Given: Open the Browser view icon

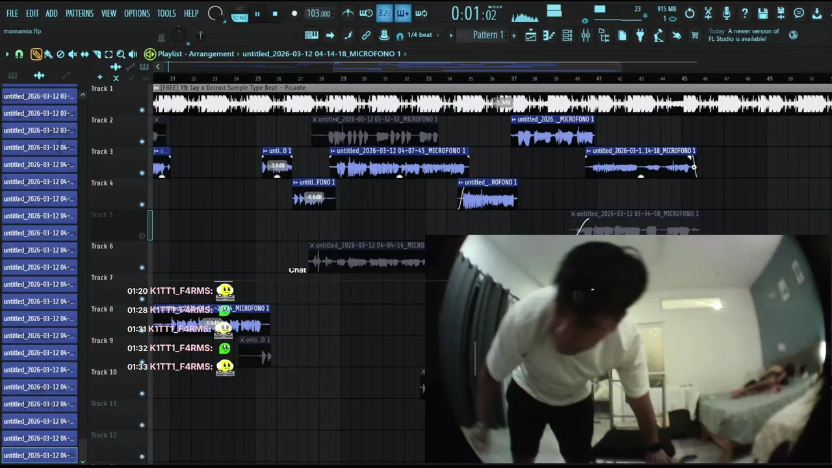Looking at the screenshot, I should 604,36.
